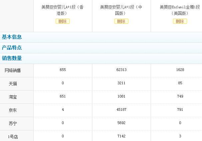Click 淘宝 value 749
This screenshot has height=141, width=202.
[x=180, y=96]
